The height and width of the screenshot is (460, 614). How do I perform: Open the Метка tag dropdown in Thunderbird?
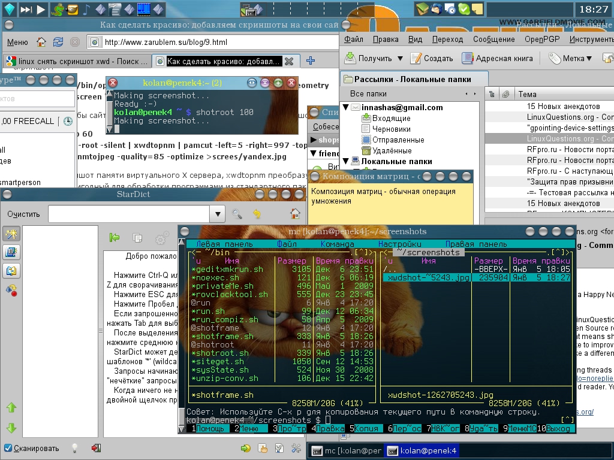coord(570,58)
